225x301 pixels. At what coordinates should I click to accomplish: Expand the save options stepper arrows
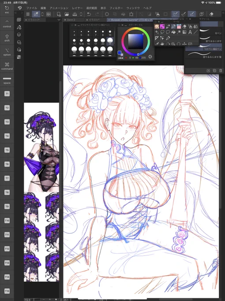click(x=81, y=14)
